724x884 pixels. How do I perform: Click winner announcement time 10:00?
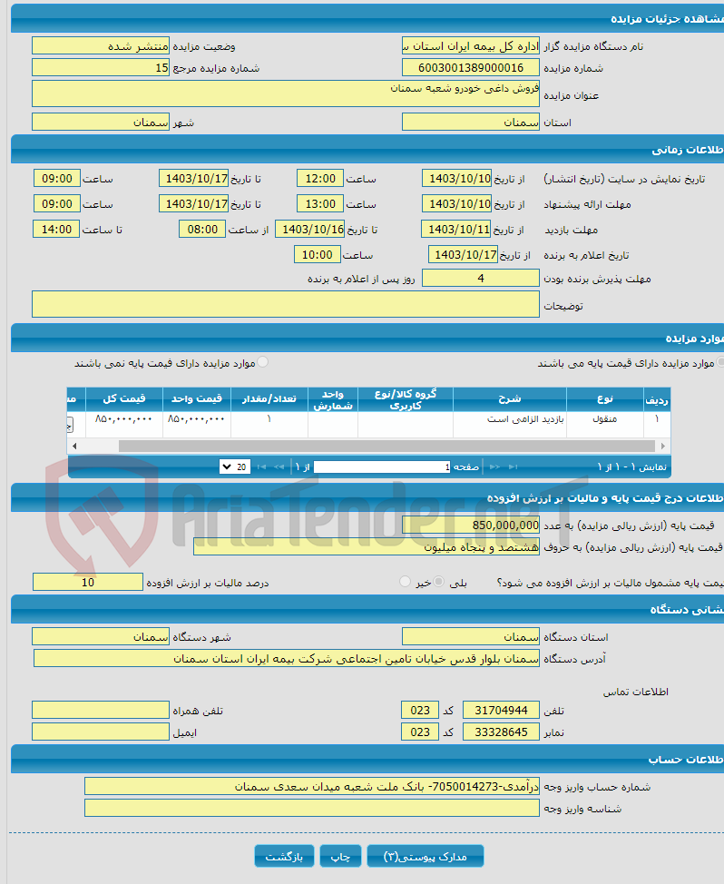pyautogui.click(x=318, y=254)
